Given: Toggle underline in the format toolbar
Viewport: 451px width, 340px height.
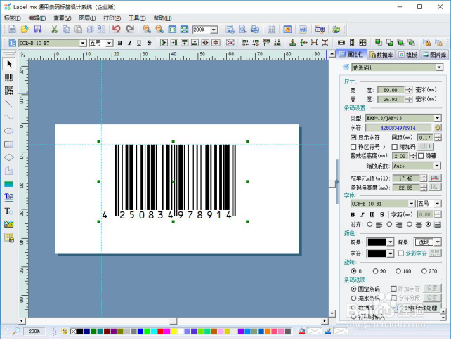Looking at the screenshot, I should point(139,43).
